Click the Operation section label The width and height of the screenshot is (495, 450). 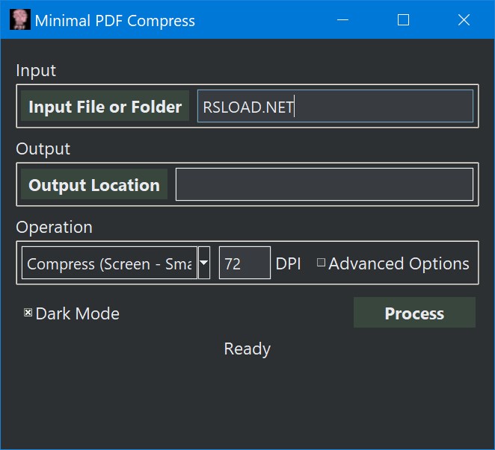[55, 227]
